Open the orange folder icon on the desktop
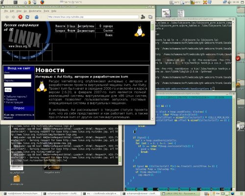 click(x=17, y=178)
